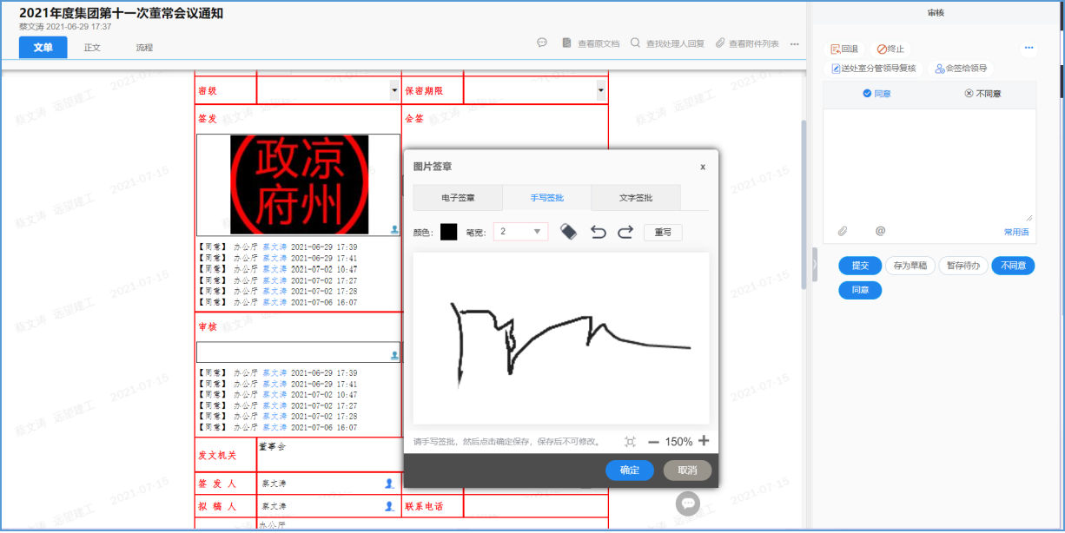The image size is (1065, 533).
Task: Open 查找处理人回复 search
Action: tap(667, 43)
